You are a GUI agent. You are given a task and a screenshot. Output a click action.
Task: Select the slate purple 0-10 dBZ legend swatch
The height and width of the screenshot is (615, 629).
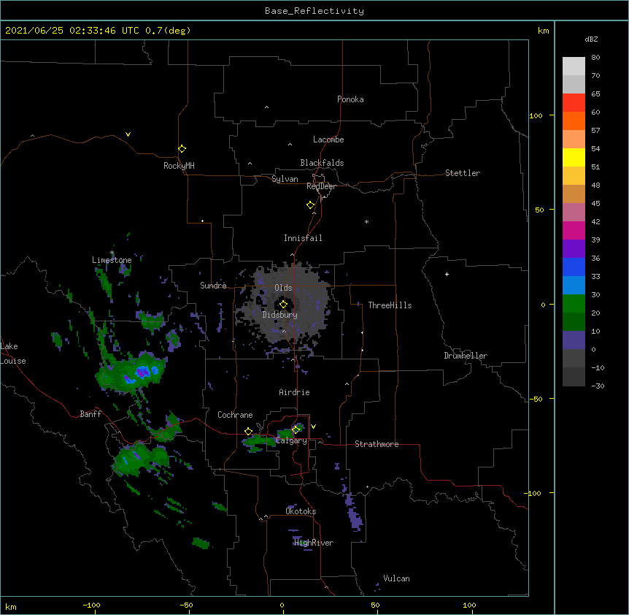[x=574, y=340]
